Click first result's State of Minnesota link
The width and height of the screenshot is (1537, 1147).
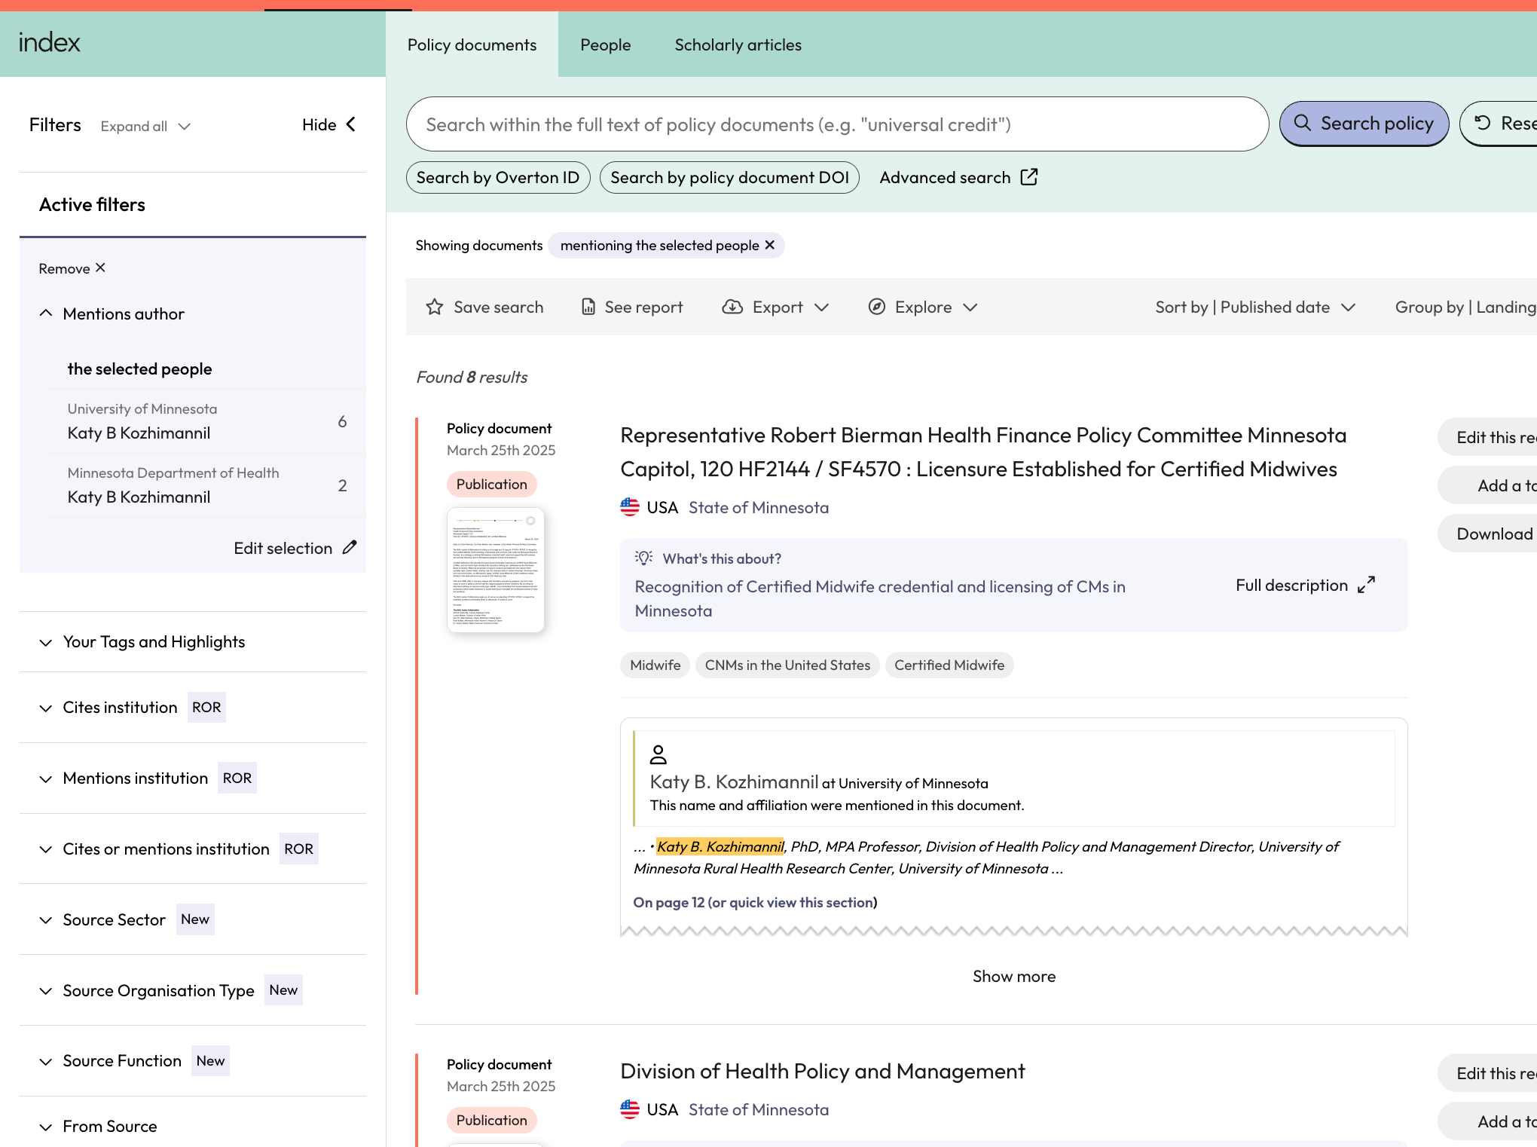758,507
